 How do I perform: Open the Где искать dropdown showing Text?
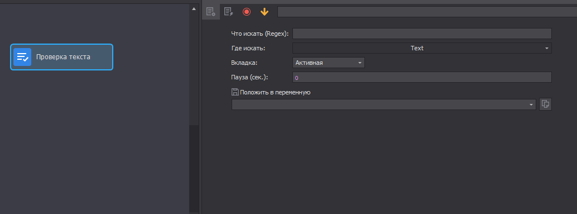(x=422, y=48)
